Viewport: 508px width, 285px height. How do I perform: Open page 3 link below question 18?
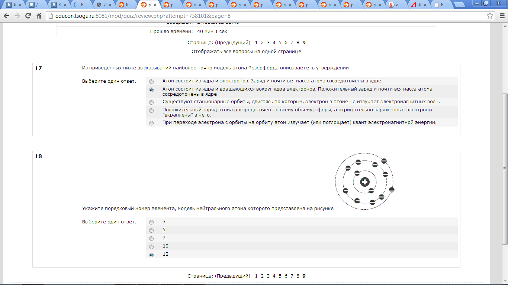(x=268, y=276)
